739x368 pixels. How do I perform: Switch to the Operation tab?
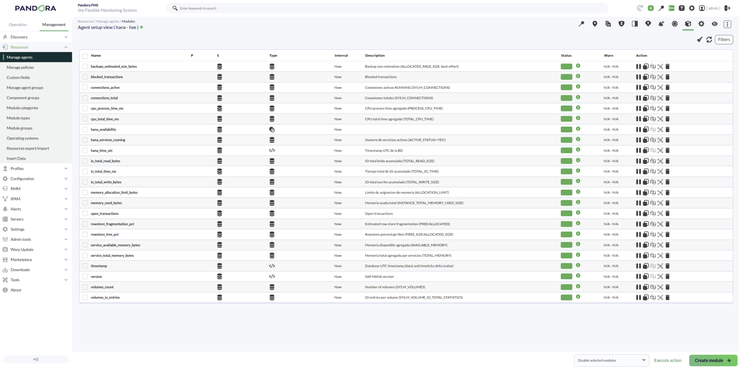(18, 25)
